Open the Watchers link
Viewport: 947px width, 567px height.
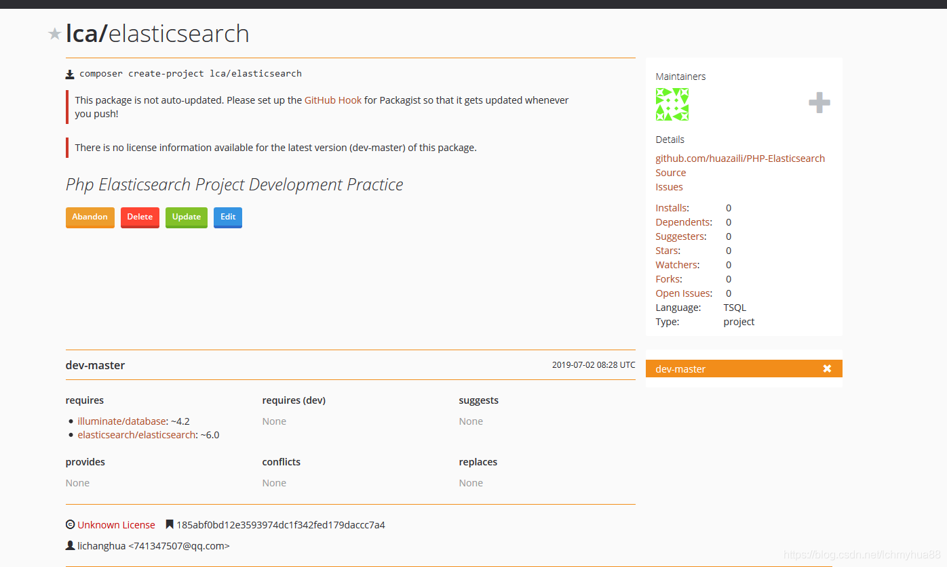pos(676,265)
